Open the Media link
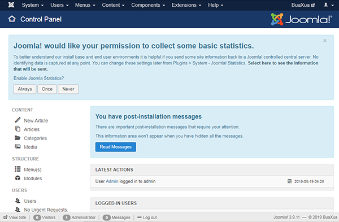This screenshot has width=339, height=222. click(31, 147)
